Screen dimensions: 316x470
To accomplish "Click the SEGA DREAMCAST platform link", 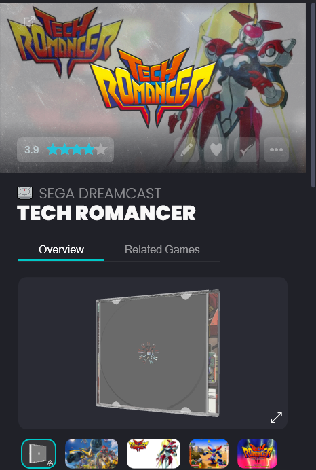I will pyautogui.click(x=100, y=194).
